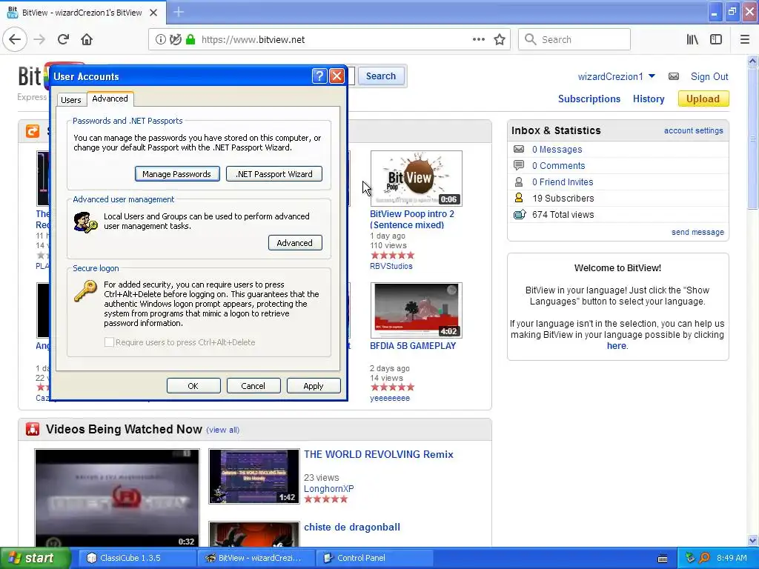Click the green padlock security icon
The width and height of the screenshot is (759, 569).
click(x=190, y=39)
